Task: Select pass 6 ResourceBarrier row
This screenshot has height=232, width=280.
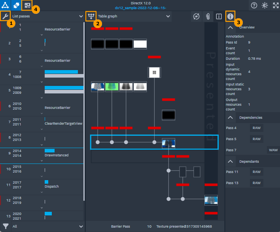Action: (42, 108)
